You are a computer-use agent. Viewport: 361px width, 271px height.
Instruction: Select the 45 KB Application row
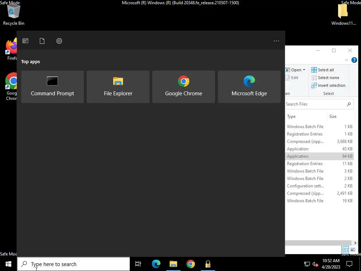click(x=319, y=149)
